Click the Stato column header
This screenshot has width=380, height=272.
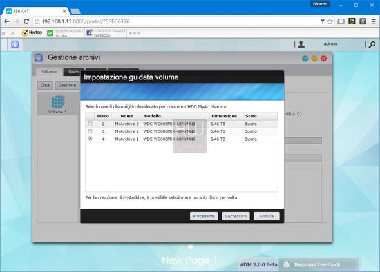pyautogui.click(x=260, y=116)
